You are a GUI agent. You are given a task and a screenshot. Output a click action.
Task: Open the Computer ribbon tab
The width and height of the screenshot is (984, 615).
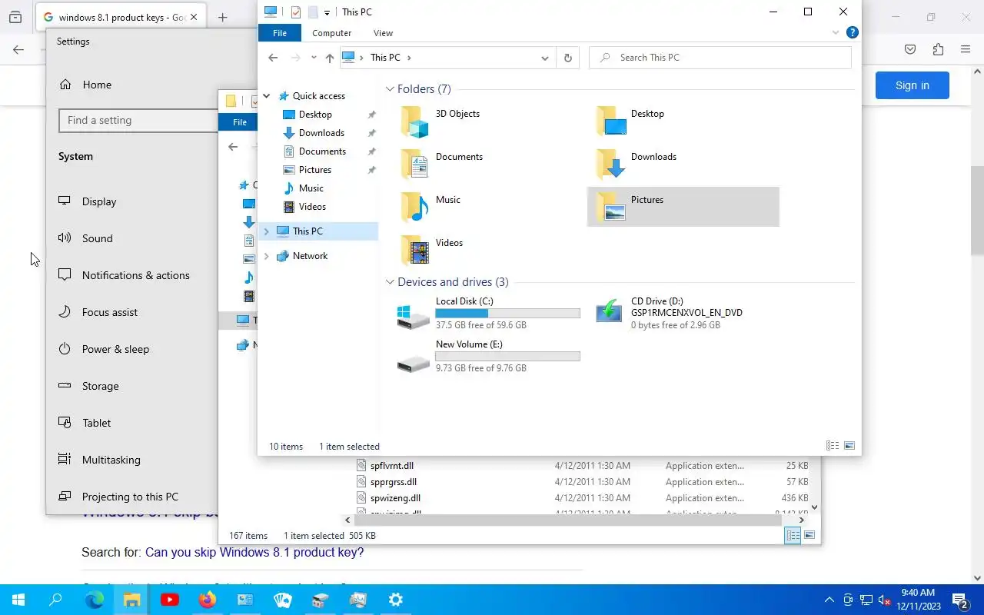click(332, 33)
